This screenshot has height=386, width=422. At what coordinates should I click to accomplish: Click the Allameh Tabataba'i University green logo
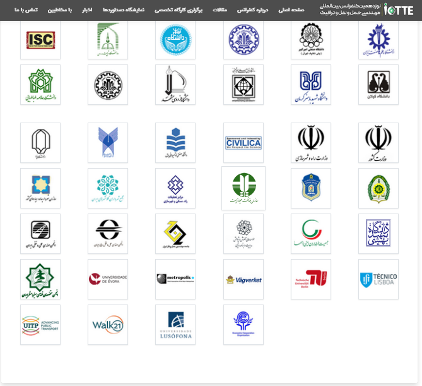tap(40, 85)
